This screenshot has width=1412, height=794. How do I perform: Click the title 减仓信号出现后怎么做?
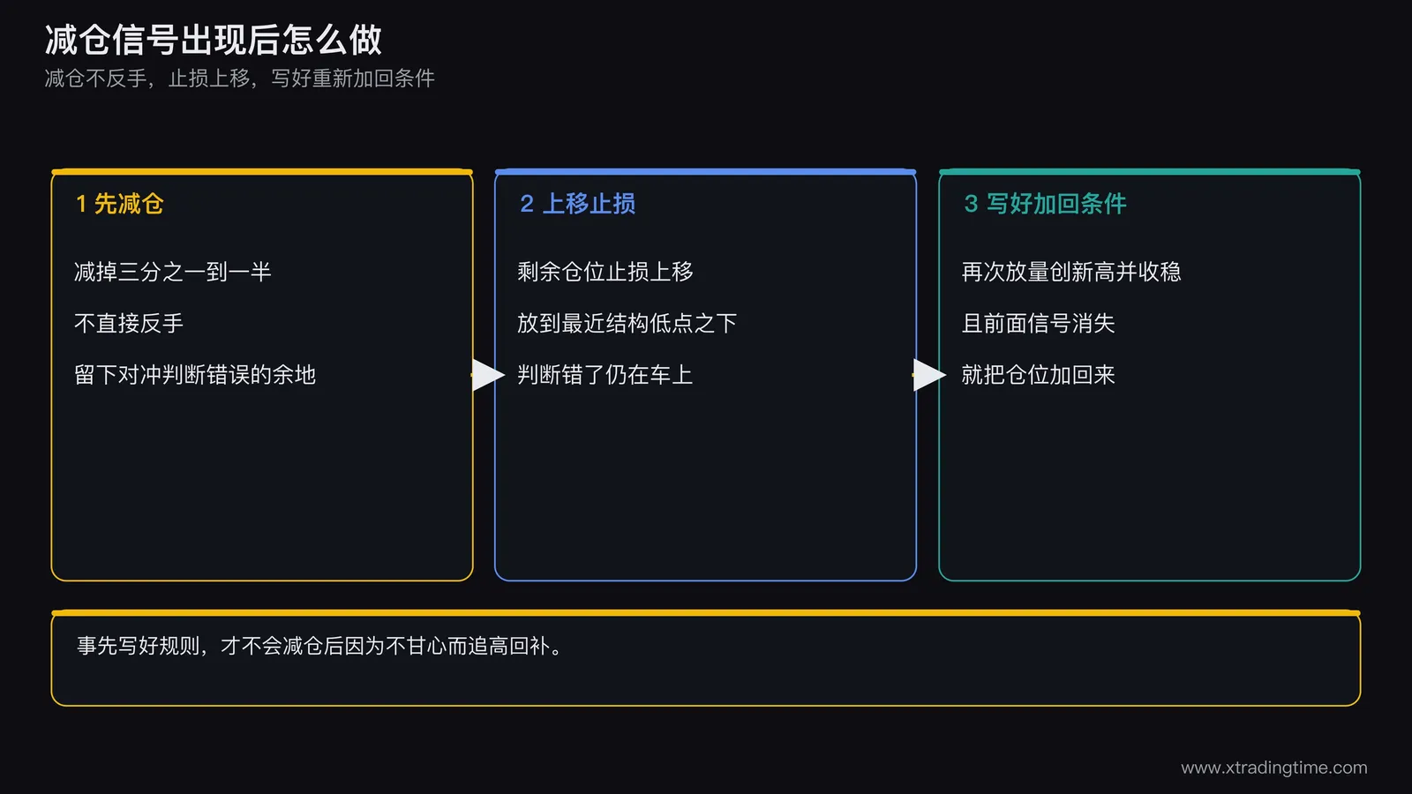coord(214,41)
